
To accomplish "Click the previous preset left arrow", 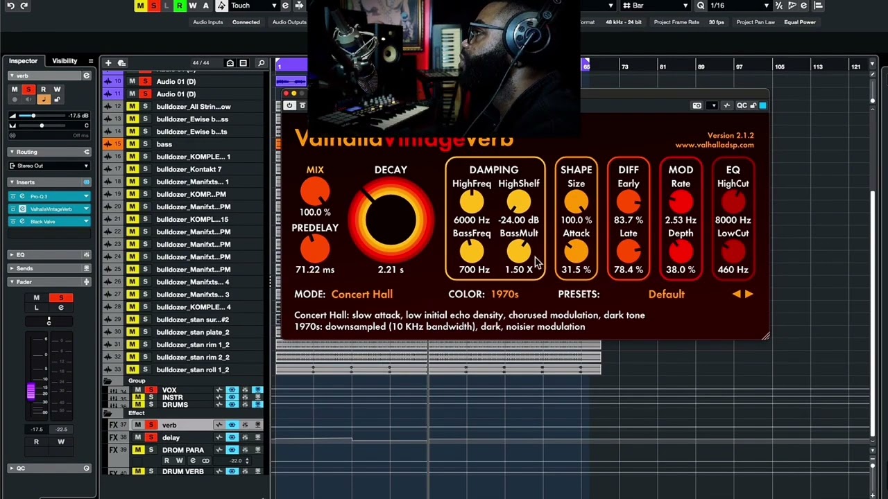I will coord(736,294).
